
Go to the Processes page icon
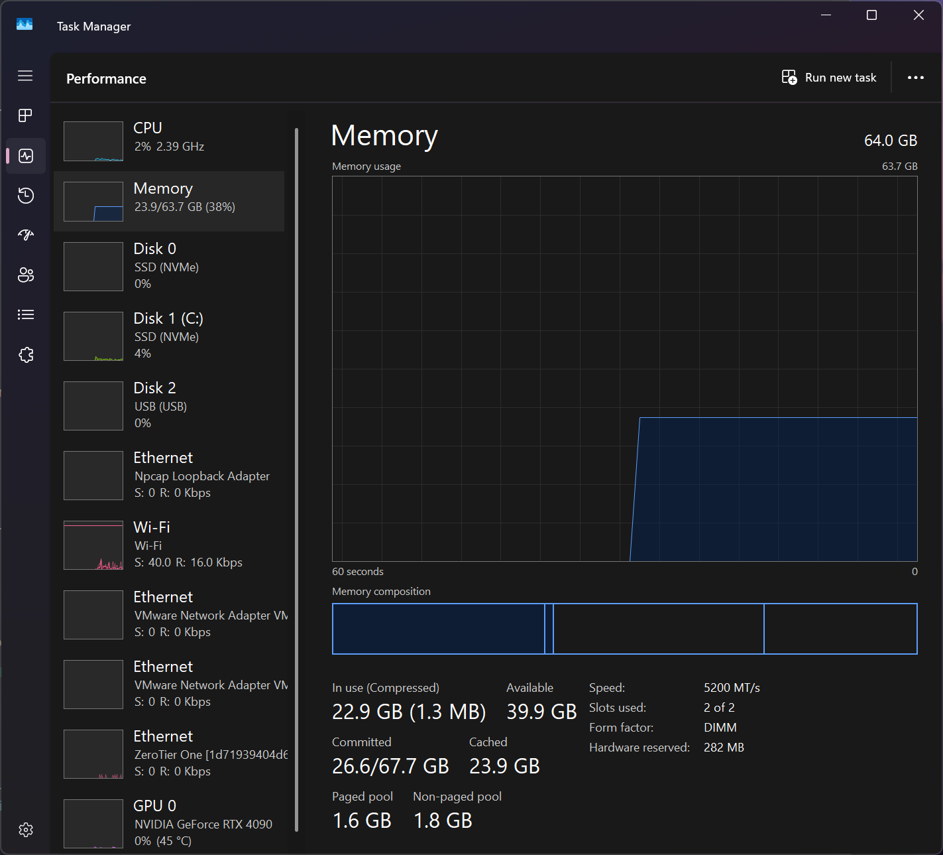[25, 115]
